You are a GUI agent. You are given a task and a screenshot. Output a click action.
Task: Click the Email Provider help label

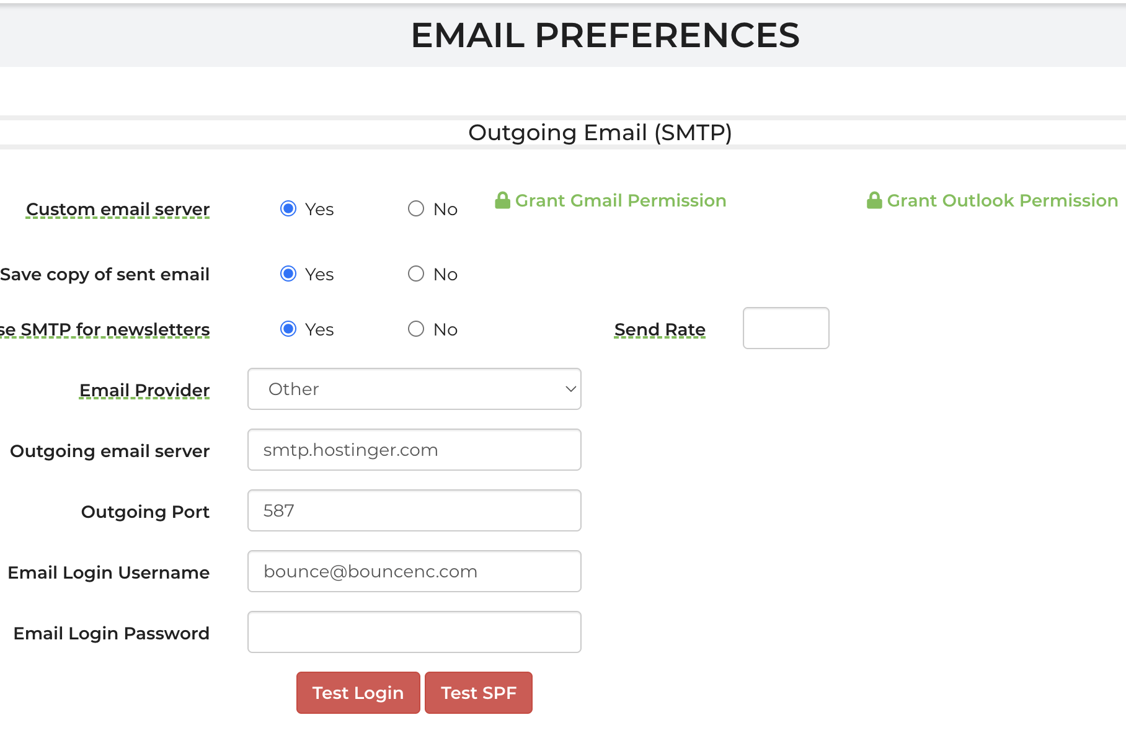pos(144,390)
